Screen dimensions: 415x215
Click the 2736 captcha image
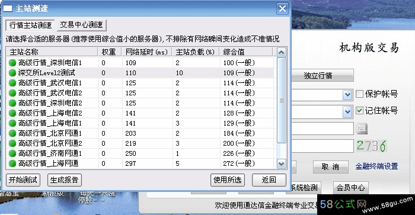(x=372, y=146)
